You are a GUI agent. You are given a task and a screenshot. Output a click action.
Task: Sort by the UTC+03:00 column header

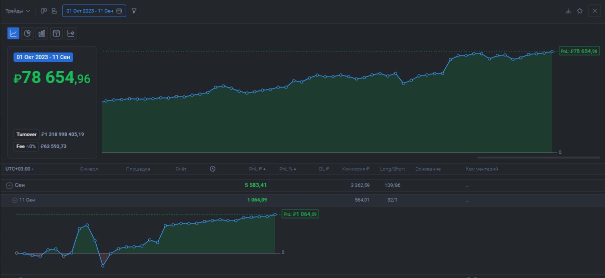pyautogui.click(x=20, y=169)
